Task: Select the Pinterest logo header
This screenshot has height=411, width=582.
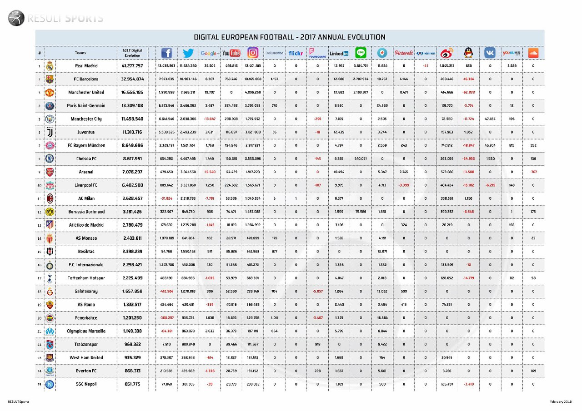Action: tap(403, 53)
